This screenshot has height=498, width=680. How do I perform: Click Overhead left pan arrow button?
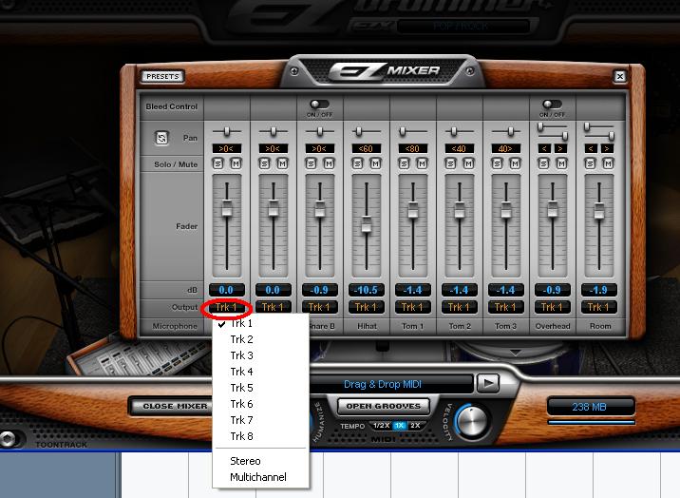click(x=544, y=149)
